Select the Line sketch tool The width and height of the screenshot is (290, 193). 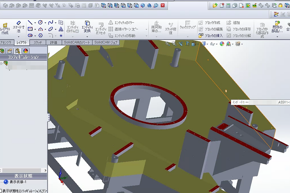pos(30,23)
